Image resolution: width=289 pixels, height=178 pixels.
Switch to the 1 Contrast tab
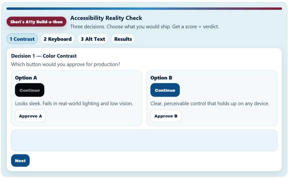point(22,39)
